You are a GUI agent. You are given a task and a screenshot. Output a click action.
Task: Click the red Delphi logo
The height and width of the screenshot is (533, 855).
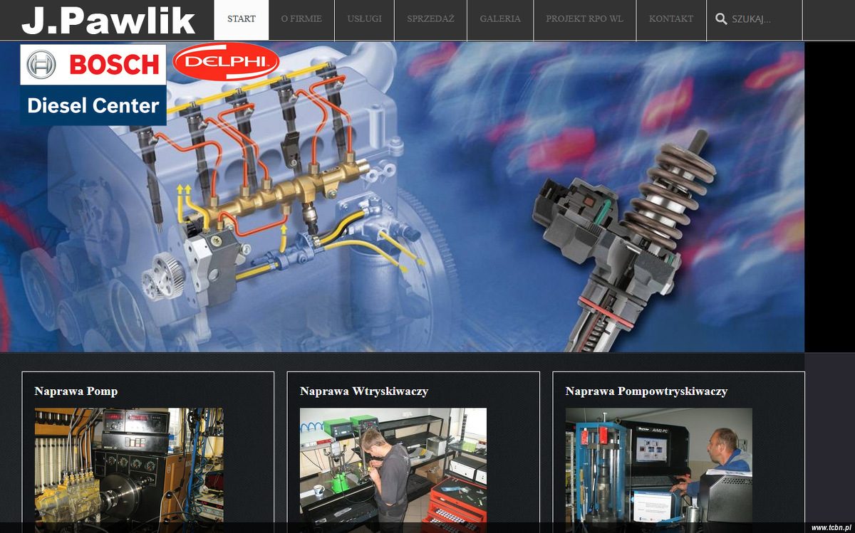[225, 63]
